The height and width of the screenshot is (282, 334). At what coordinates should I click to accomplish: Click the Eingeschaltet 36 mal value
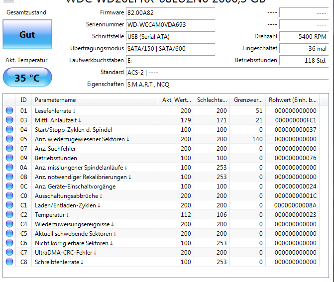point(304,49)
